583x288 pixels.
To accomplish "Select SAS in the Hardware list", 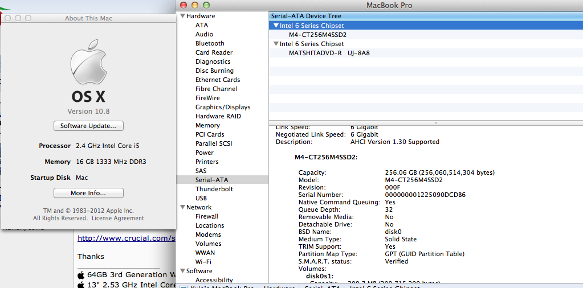I will tap(201, 171).
